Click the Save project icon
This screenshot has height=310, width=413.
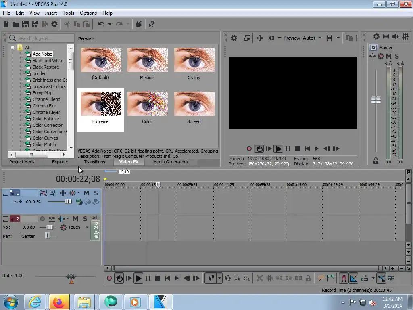[25, 25]
